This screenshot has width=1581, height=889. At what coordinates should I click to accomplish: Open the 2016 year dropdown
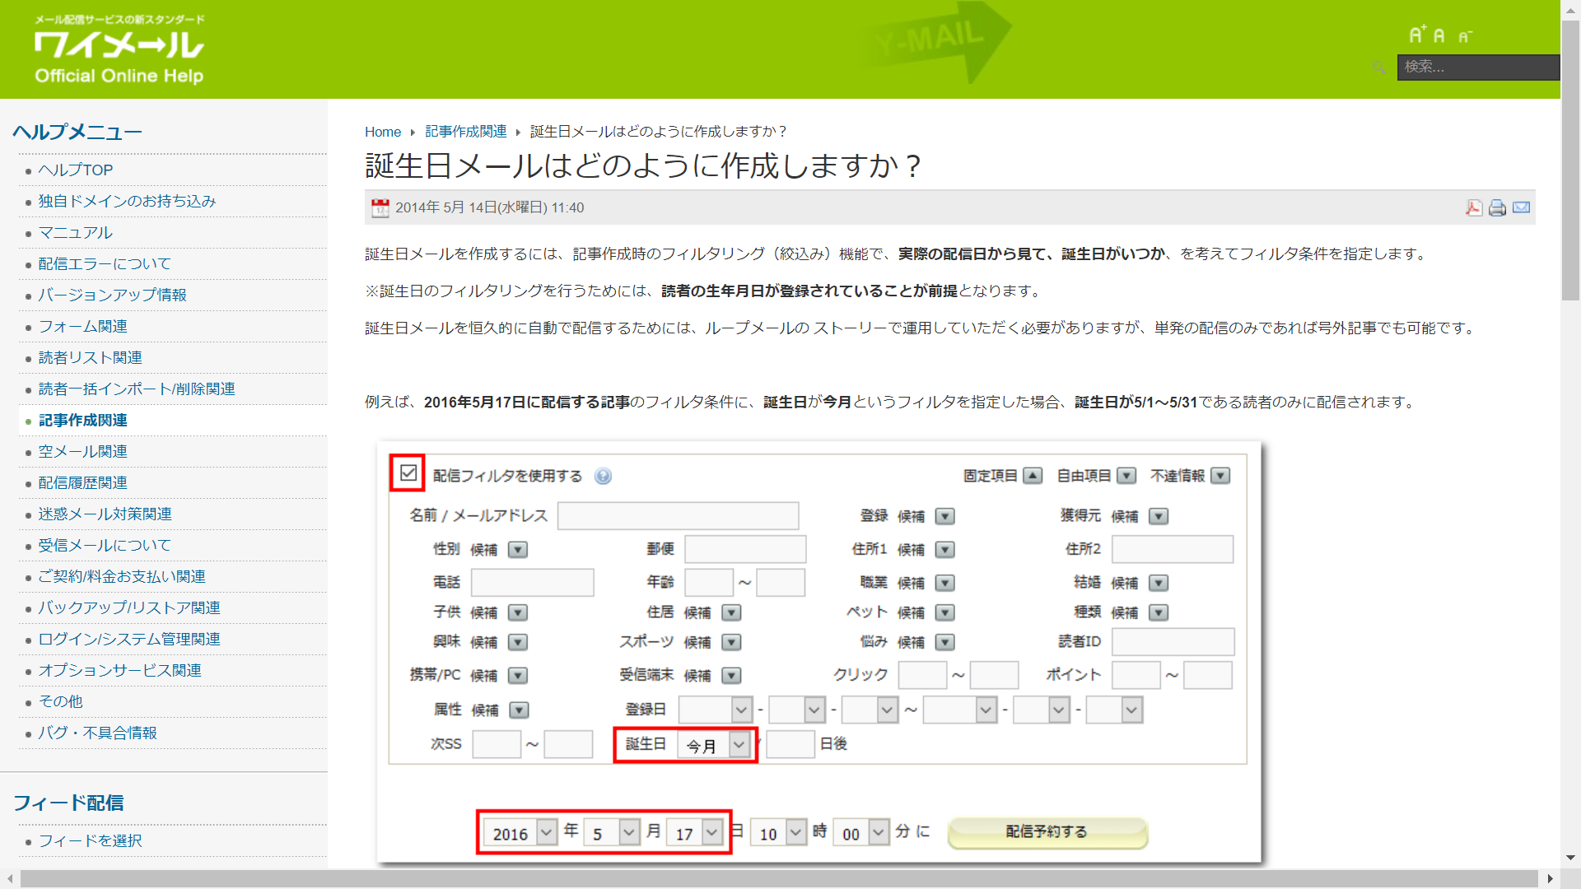point(546,832)
